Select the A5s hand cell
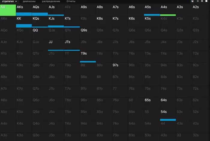The height and width of the screenshot is (141, 210). pyautogui.click(x=152, y=10)
